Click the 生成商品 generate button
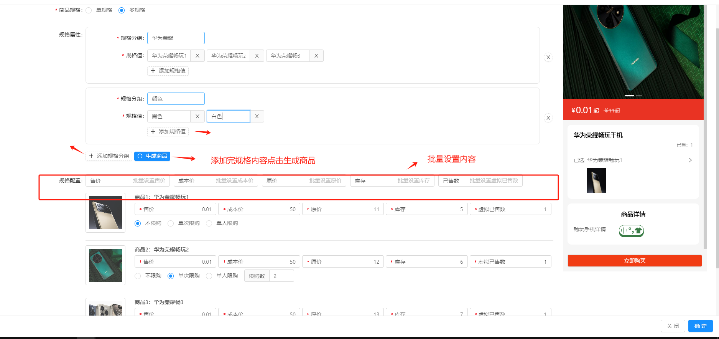This screenshot has width=719, height=339. click(x=152, y=156)
